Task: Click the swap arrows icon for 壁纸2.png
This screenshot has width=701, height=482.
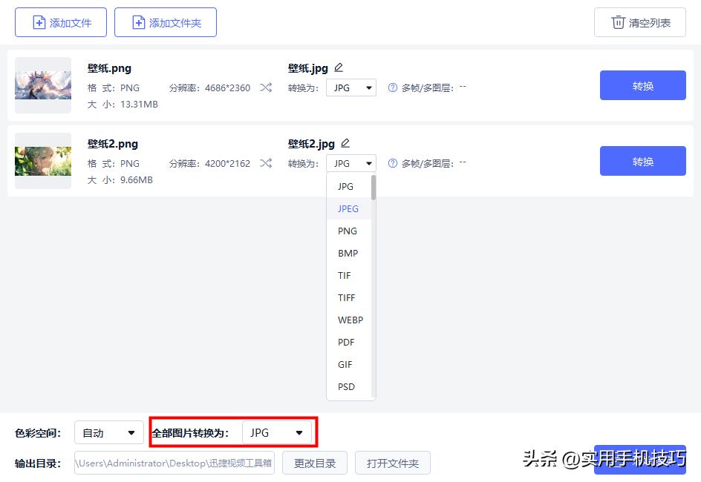Action: coord(266,163)
